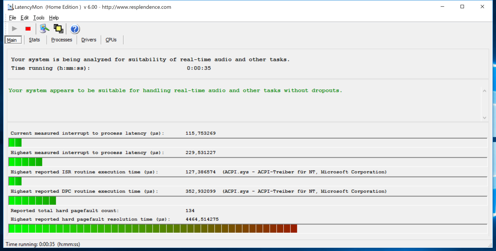Click the window resize grip in status bar
The image size is (496, 251).
(x=490, y=245)
